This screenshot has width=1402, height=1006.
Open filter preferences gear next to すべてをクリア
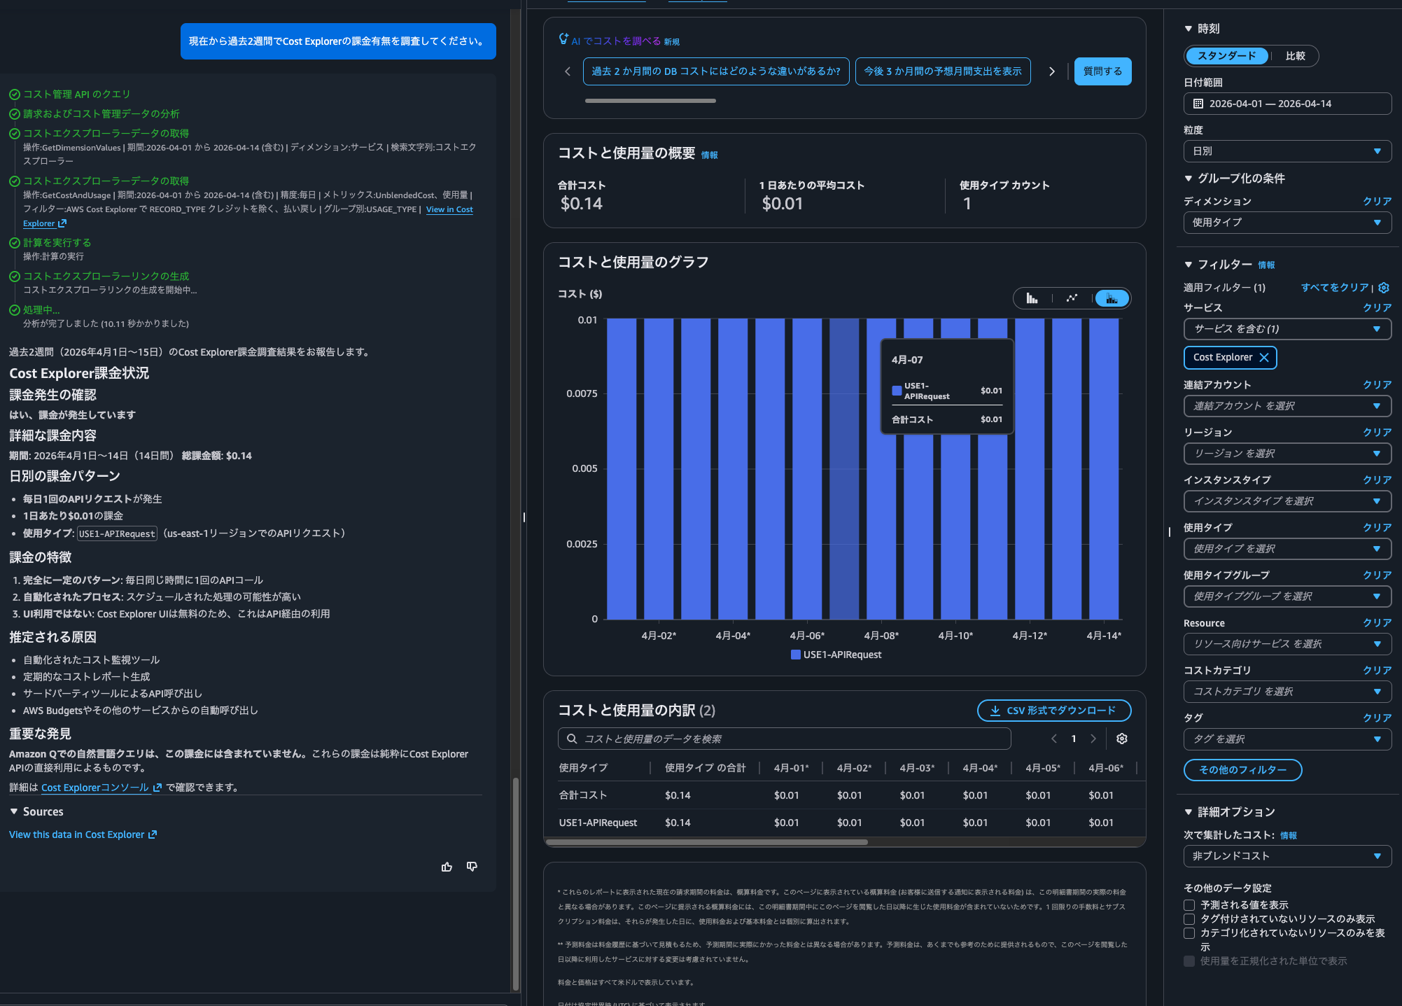1384,288
